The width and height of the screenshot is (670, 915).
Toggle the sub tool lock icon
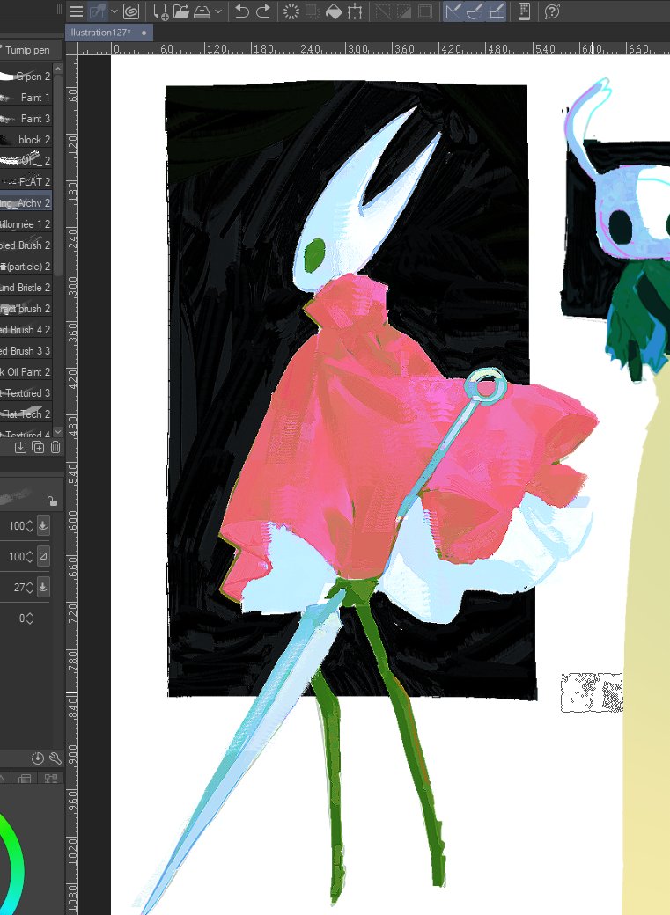click(52, 501)
